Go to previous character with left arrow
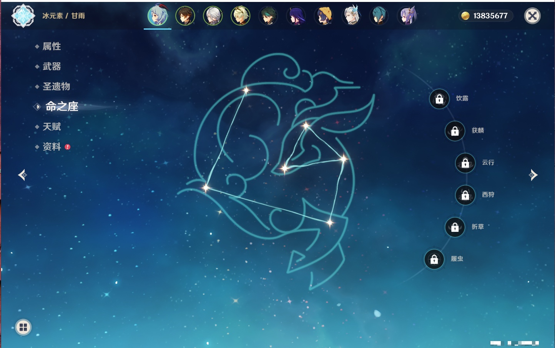This screenshot has width=555, height=348. 22,175
